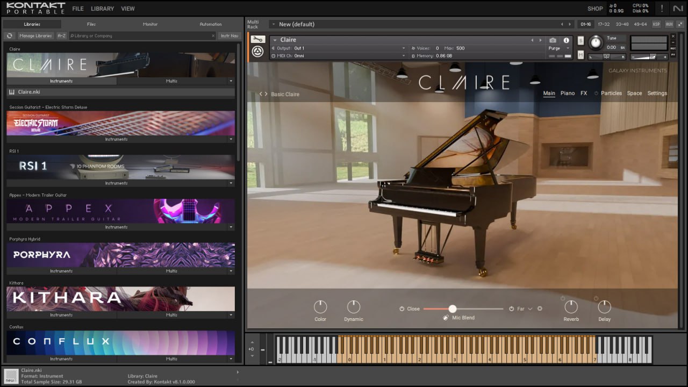688x387 pixels.
Task: Click the Native Instruments NI logo
Action: tap(677, 8)
